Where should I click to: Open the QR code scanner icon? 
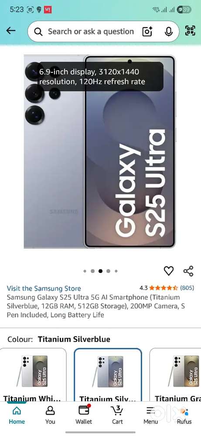(x=190, y=31)
